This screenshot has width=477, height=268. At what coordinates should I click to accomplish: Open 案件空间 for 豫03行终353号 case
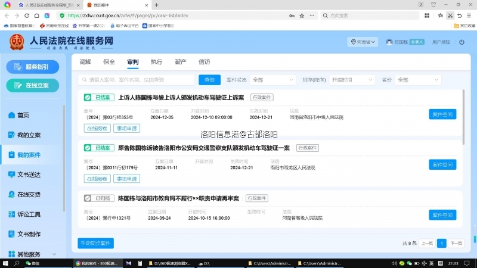click(442, 114)
